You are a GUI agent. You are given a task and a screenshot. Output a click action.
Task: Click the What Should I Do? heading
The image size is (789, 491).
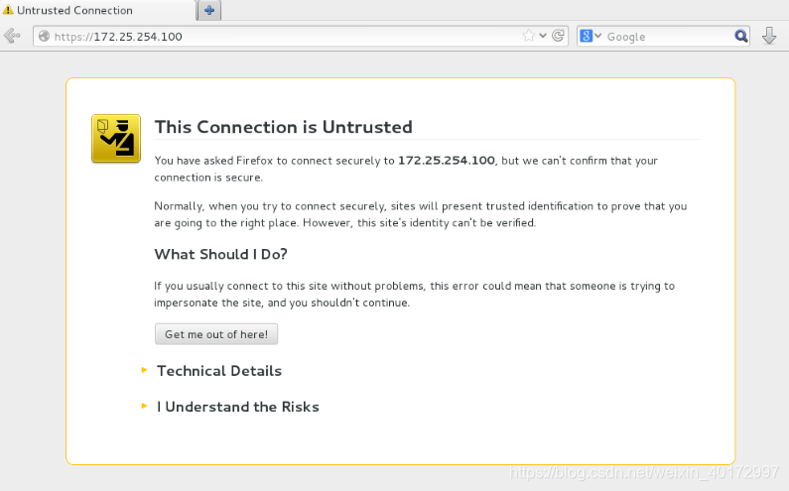[221, 254]
